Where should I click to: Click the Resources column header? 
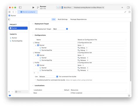pyautogui.click(x=74, y=90)
